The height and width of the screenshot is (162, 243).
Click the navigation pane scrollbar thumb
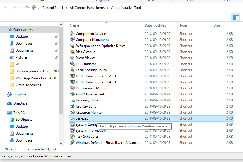click(61, 70)
